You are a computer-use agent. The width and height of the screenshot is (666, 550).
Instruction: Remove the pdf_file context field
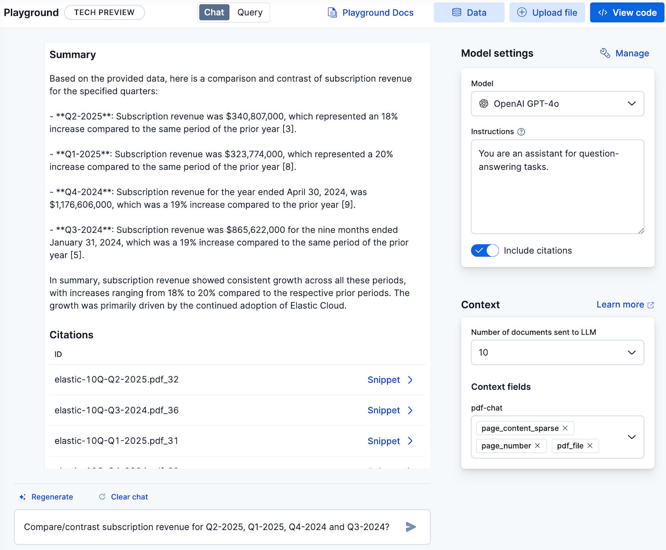tap(590, 445)
